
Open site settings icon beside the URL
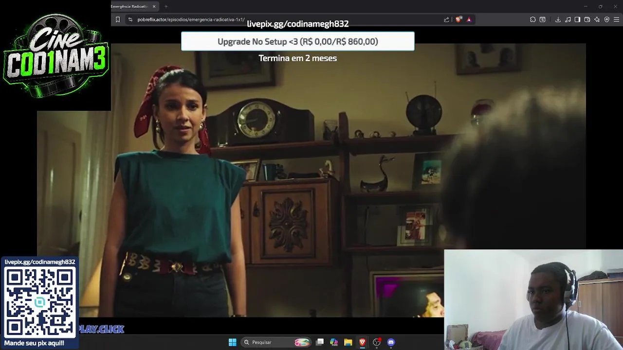(130, 19)
